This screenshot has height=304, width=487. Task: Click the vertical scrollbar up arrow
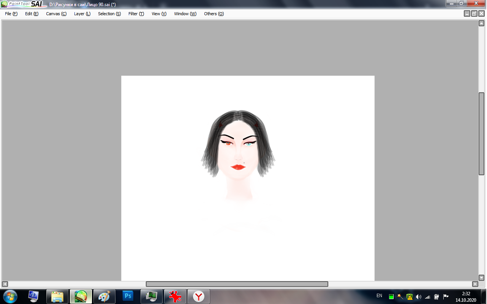[x=481, y=23]
